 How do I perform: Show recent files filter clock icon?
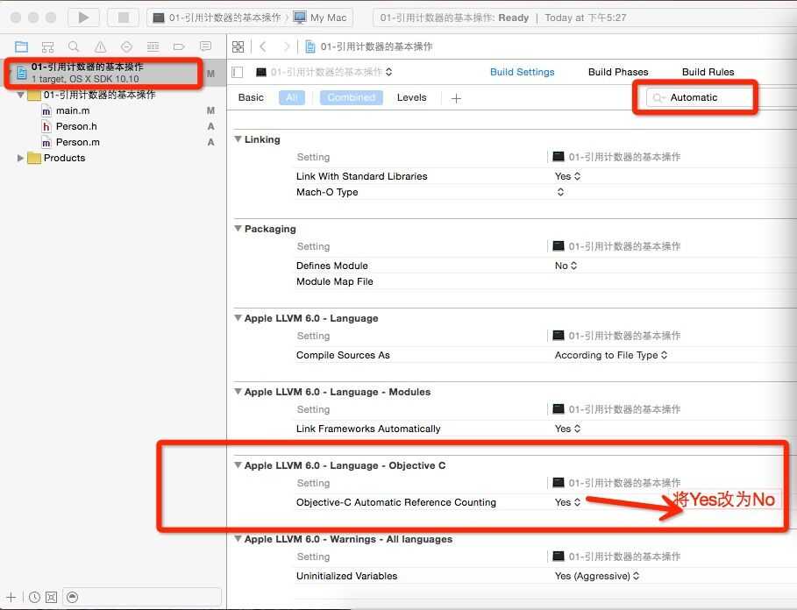[x=34, y=598]
